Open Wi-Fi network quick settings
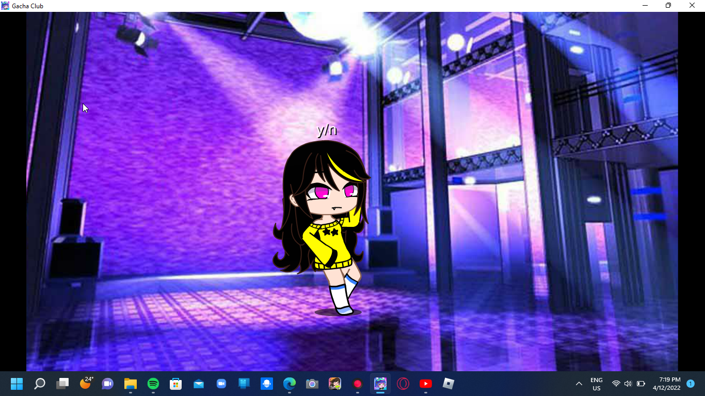This screenshot has height=396, width=705. [x=616, y=384]
